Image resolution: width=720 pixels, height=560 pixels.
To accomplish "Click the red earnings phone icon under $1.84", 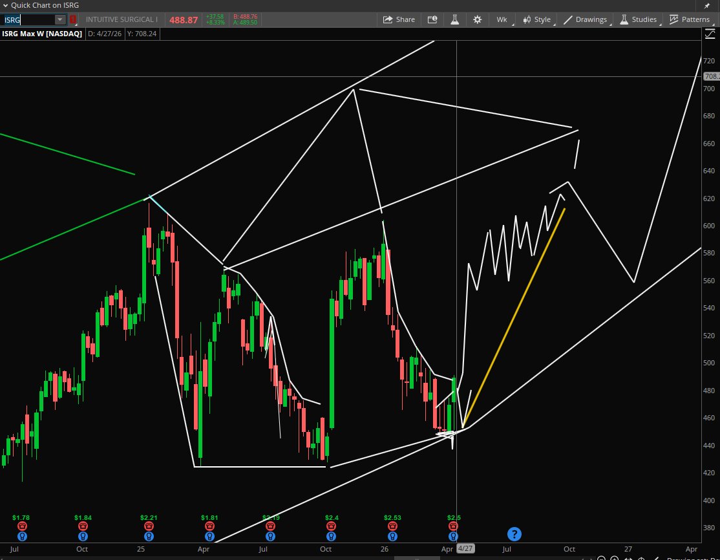I will point(83,526).
